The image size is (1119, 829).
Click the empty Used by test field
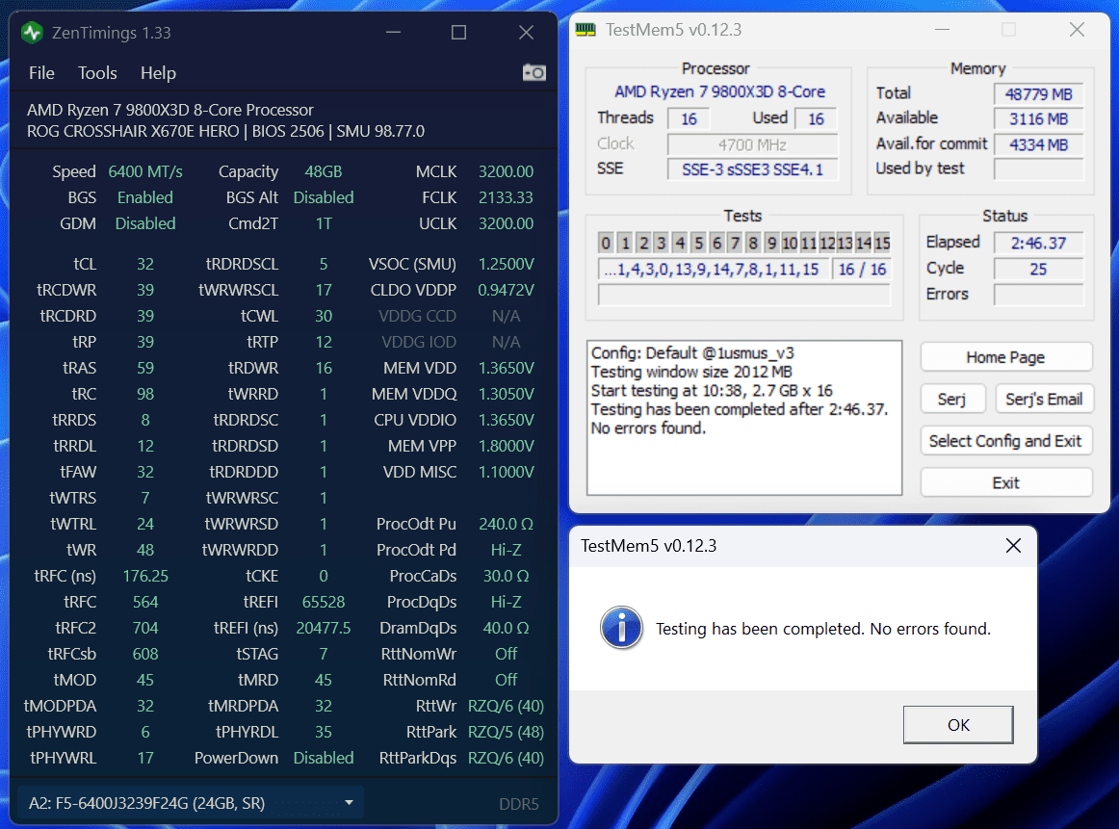coord(1038,169)
